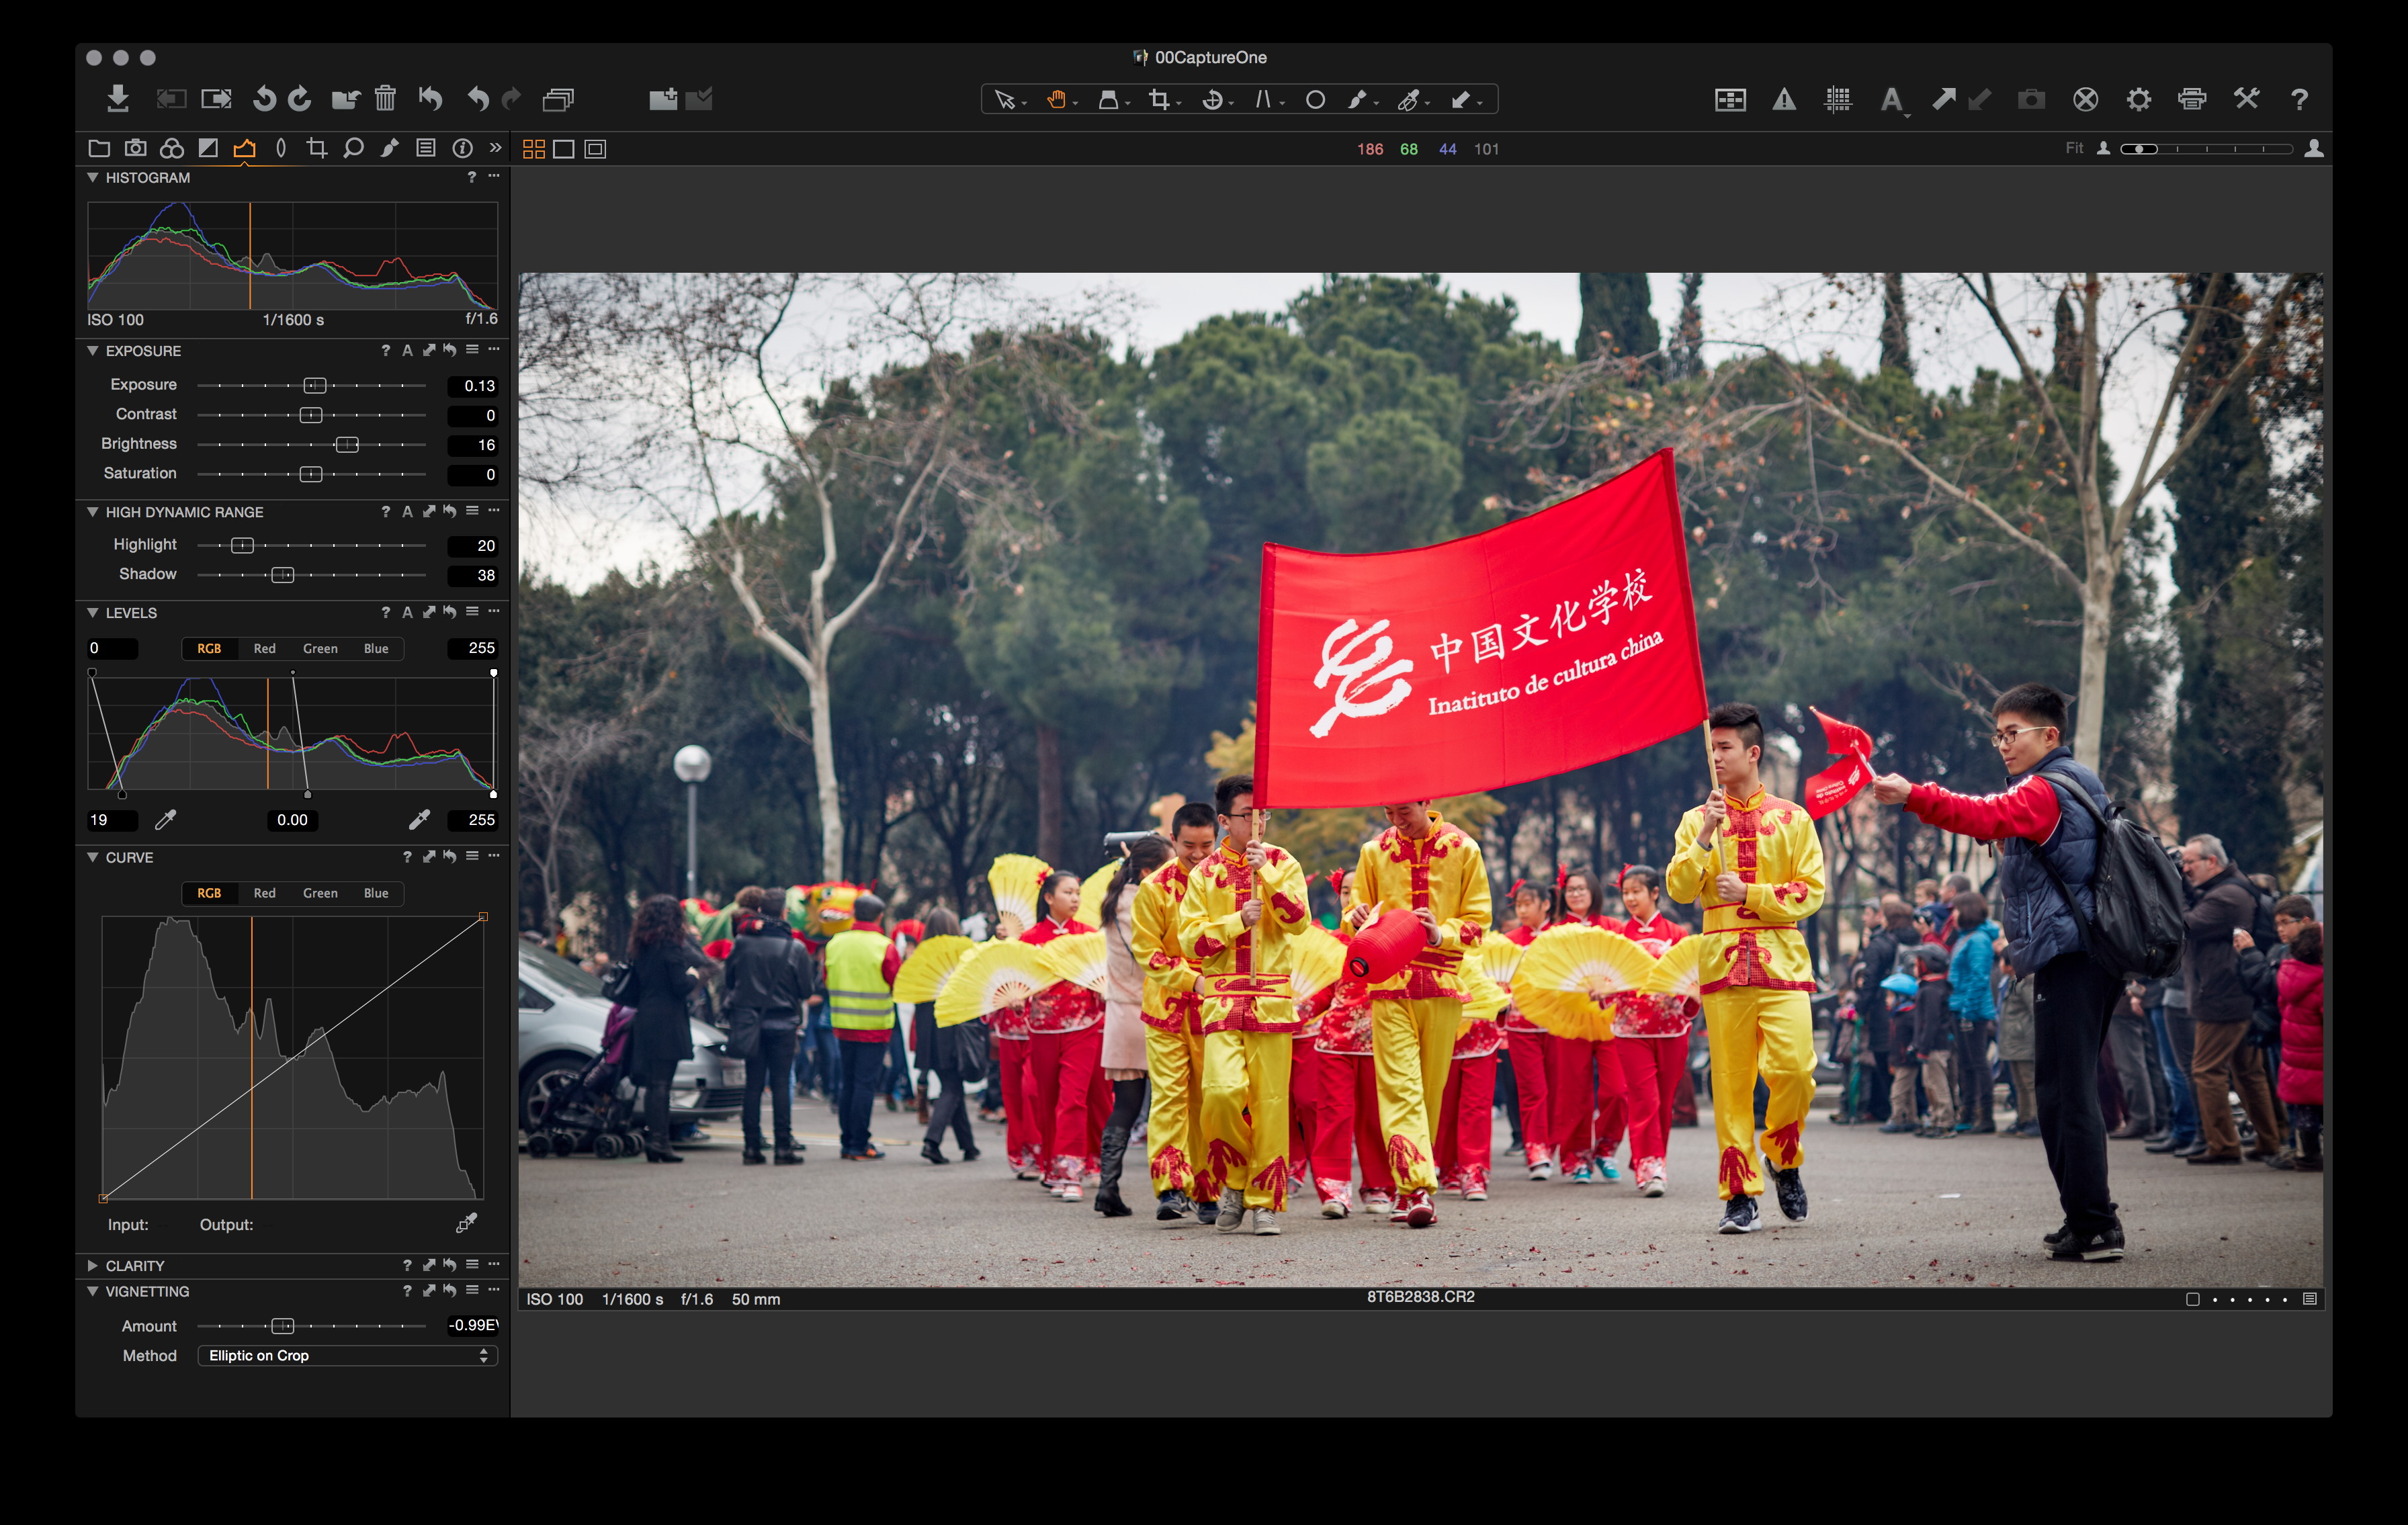The image size is (2408, 1525).
Task: Select the Red channel tab in Levels
Action: pos(264,648)
